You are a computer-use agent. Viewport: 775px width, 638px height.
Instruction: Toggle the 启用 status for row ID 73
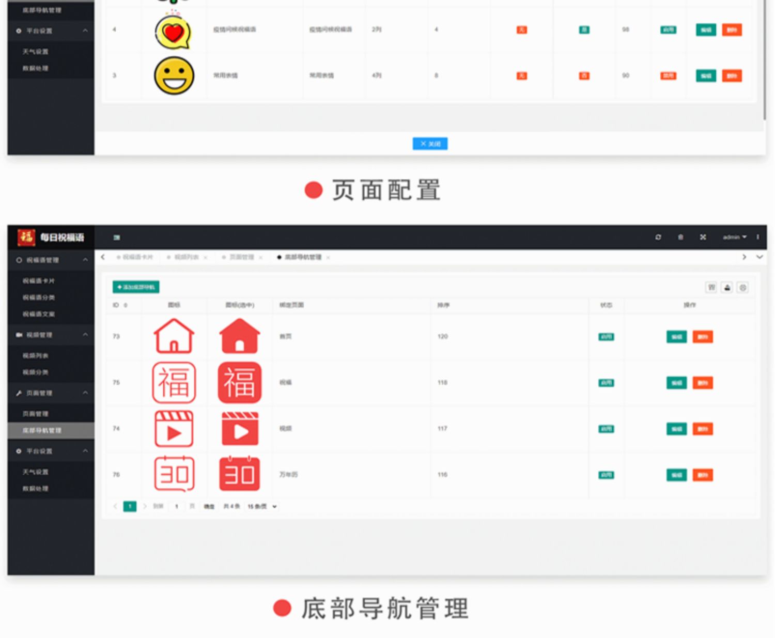tap(606, 337)
